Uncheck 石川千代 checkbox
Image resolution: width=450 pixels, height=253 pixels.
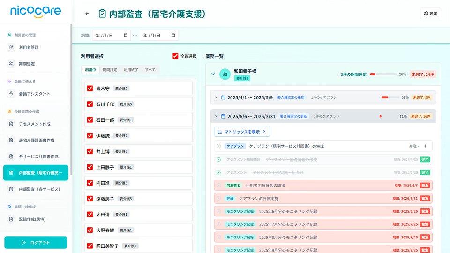coord(90,104)
